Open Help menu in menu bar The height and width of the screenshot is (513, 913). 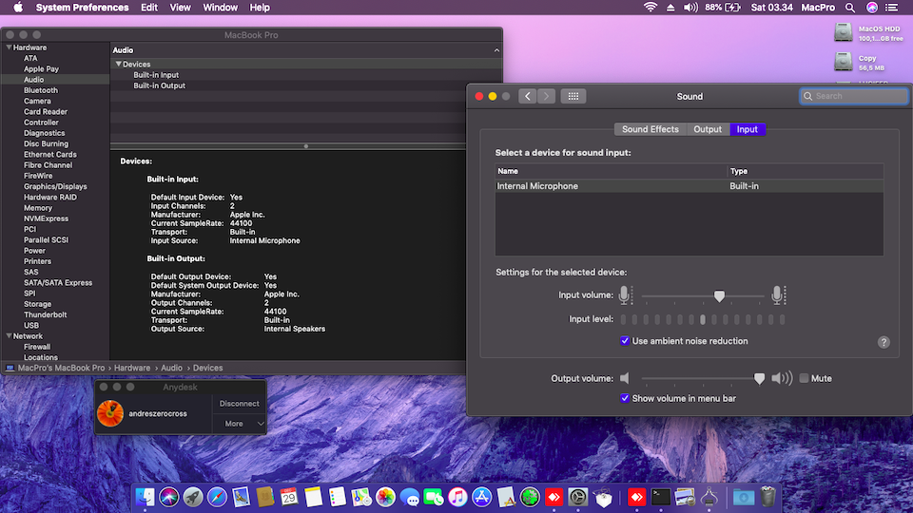[x=260, y=8]
